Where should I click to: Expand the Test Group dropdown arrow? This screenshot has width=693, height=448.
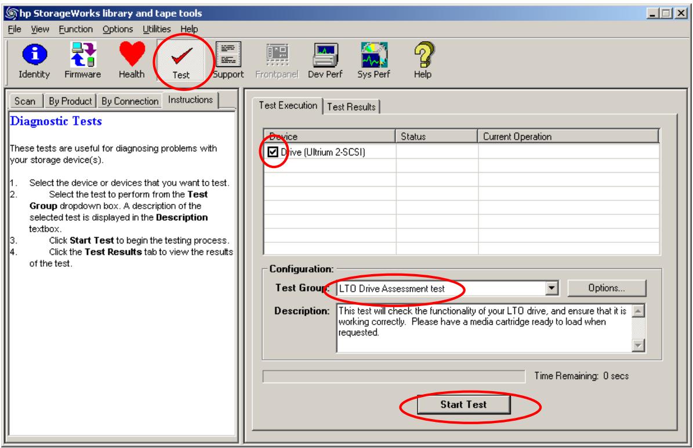551,288
